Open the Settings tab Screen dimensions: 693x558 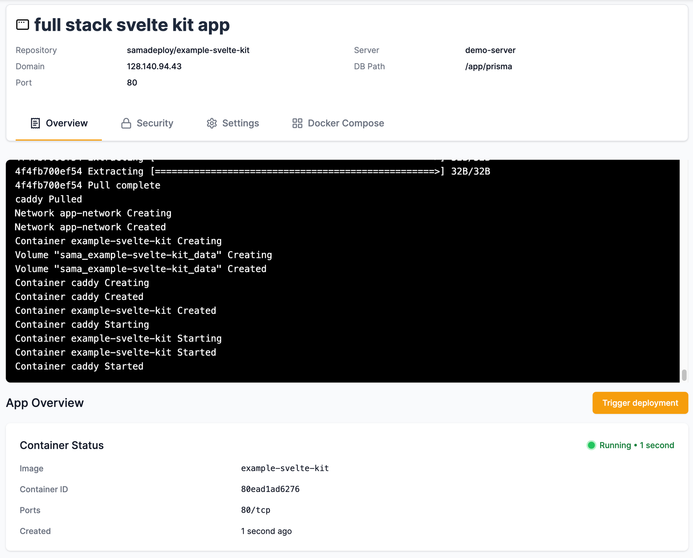[240, 123]
